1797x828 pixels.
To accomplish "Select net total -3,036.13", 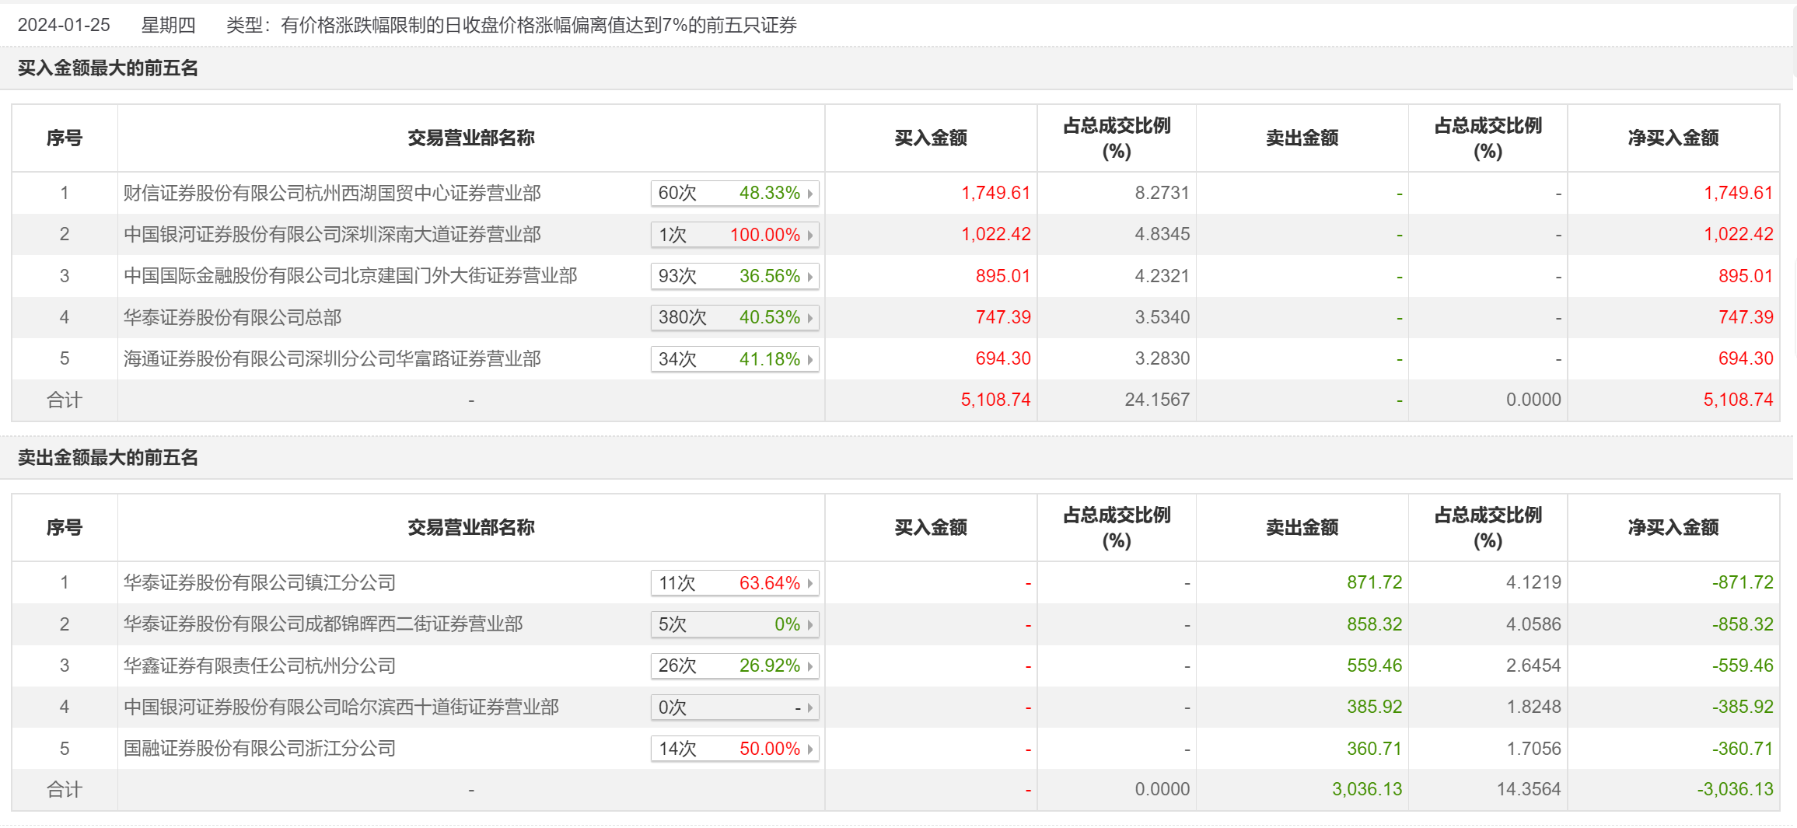I will 1736,789.
